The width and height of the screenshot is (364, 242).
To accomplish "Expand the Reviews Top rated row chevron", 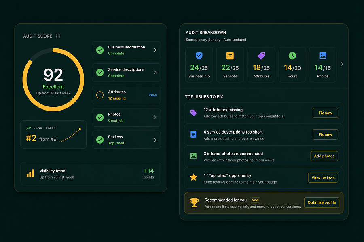I will pos(155,140).
